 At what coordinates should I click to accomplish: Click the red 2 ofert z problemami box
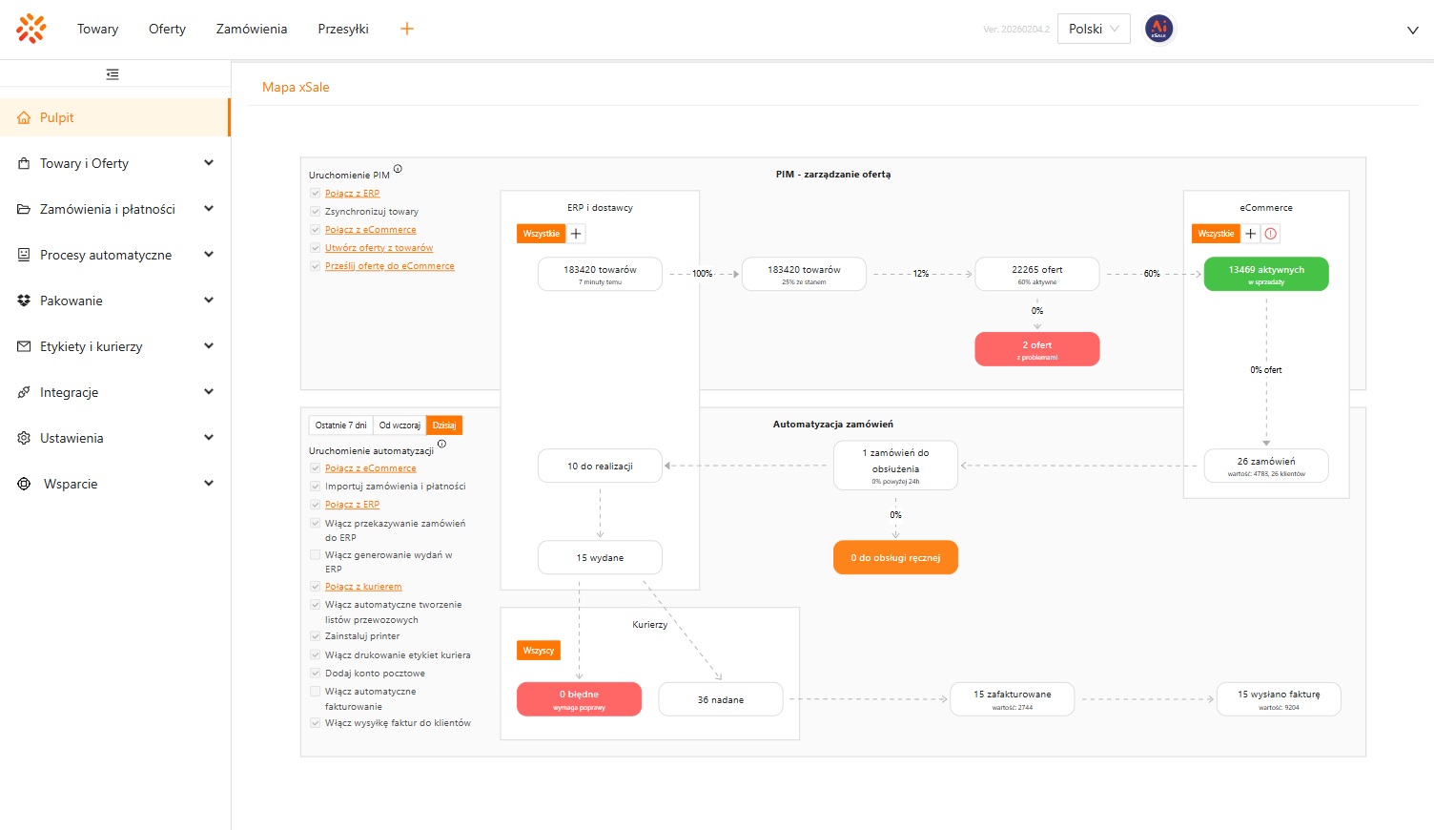pos(1036,349)
